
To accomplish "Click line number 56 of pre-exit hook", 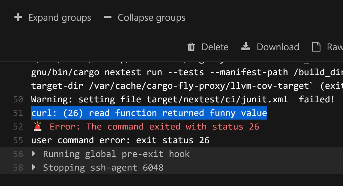I will (x=18, y=154).
